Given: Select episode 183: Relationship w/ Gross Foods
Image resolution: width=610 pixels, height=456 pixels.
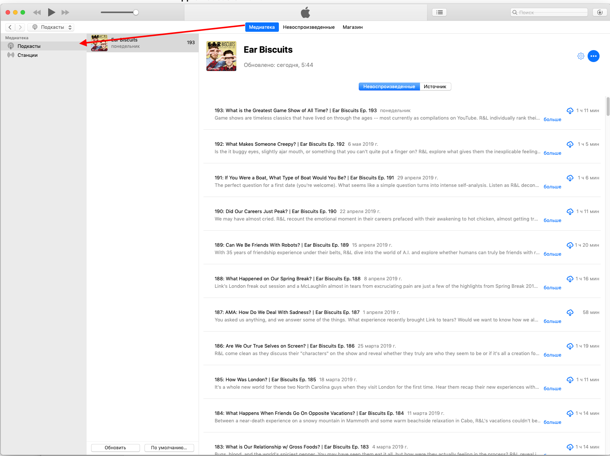Looking at the screenshot, I should [x=292, y=447].
